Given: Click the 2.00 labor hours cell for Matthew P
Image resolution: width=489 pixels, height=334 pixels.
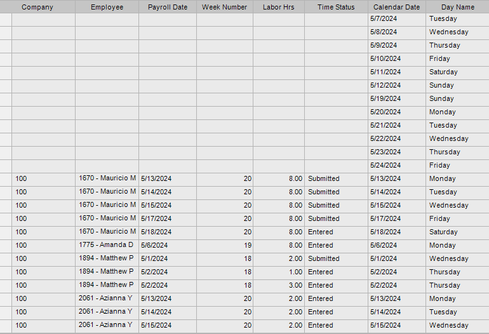Looking at the screenshot, I should pos(279,259).
